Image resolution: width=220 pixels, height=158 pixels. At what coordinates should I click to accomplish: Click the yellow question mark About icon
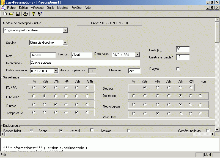(33, 13)
